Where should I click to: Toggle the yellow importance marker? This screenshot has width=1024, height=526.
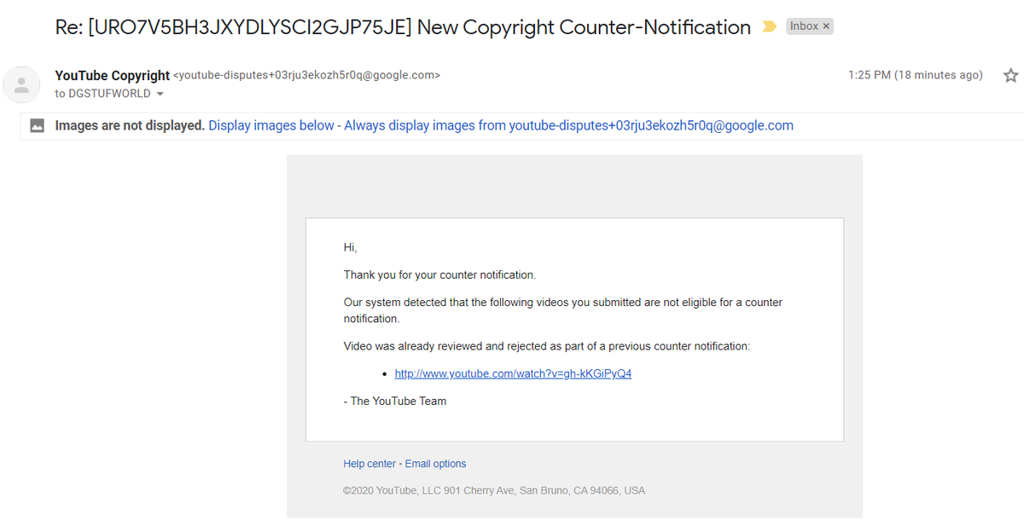point(769,27)
